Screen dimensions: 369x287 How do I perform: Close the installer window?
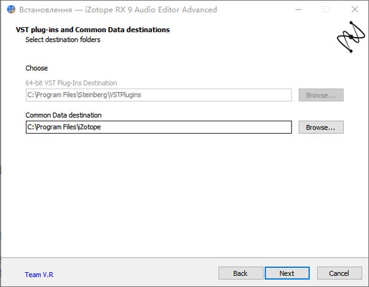(x=354, y=10)
